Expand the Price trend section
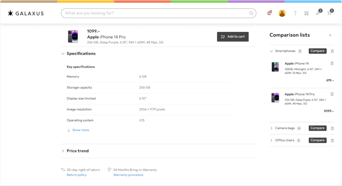 [63, 151]
